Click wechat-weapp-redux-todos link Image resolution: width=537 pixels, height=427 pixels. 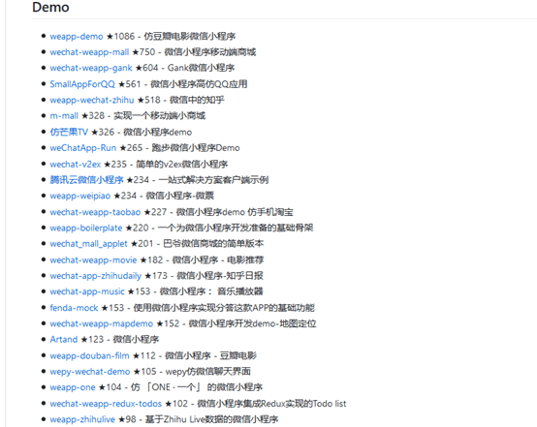click(106, 404)
